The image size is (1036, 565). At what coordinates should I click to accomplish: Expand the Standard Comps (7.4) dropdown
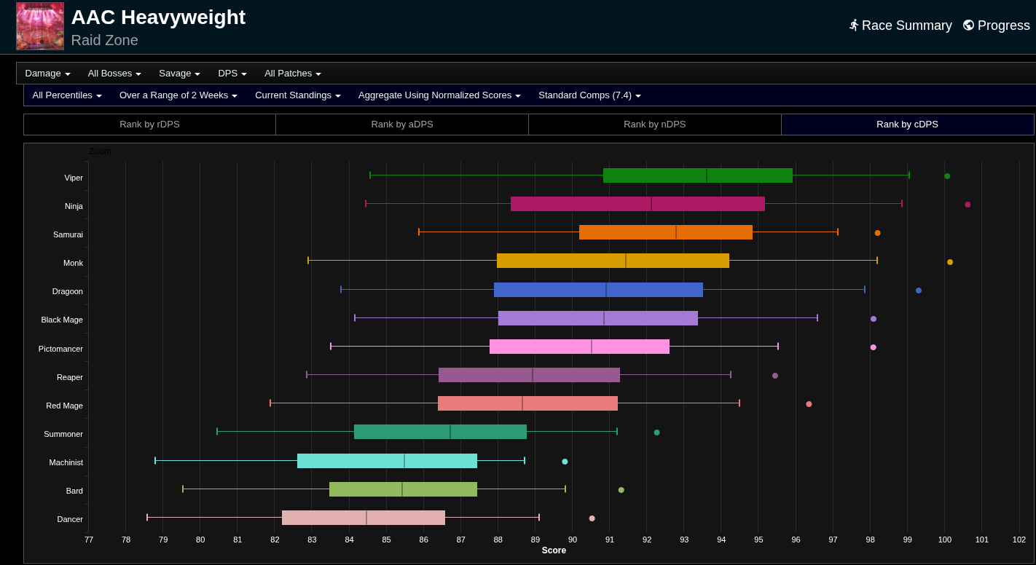tap(589, 95)
